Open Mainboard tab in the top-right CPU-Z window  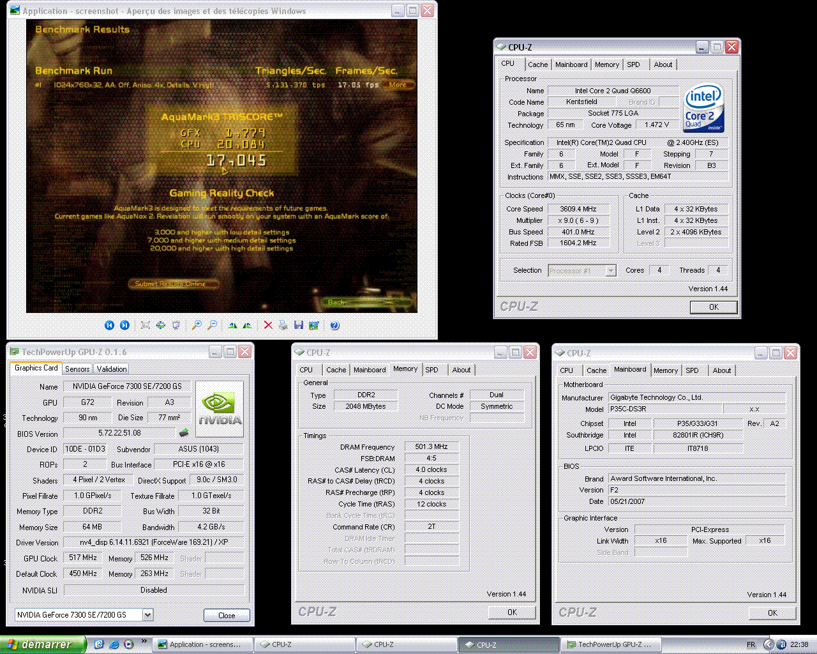pos(571,65)
